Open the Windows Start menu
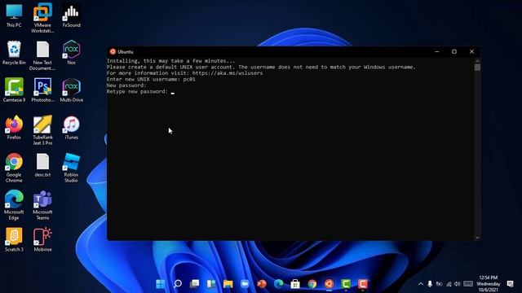This screenshot has width=522, height=293. click(161, 284)
